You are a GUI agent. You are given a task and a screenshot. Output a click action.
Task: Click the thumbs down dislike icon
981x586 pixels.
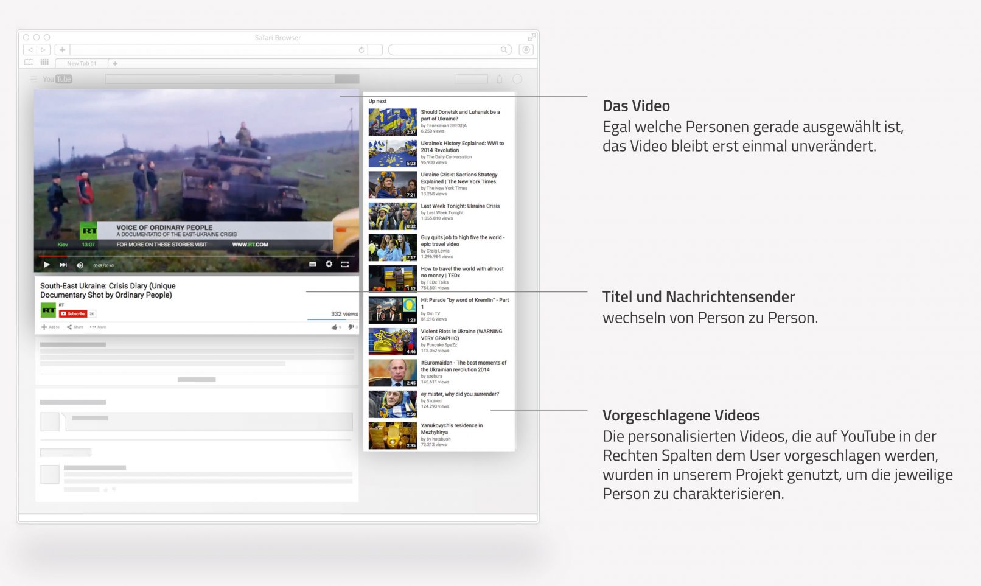pyautogui.click(x=351, y=327)
